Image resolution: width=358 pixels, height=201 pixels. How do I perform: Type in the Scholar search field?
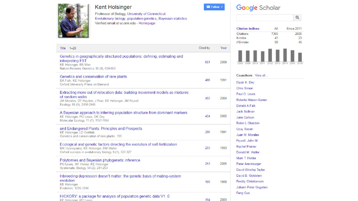pos(265,17)
